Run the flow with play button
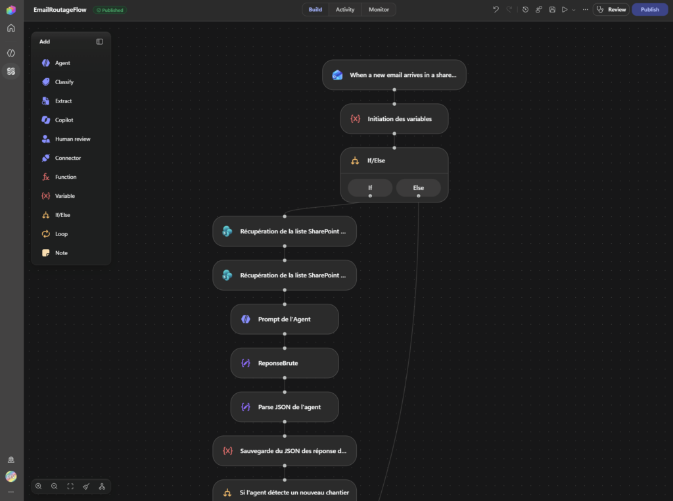The width and height of the screenshot is (673, 501). tap(565, 9)
